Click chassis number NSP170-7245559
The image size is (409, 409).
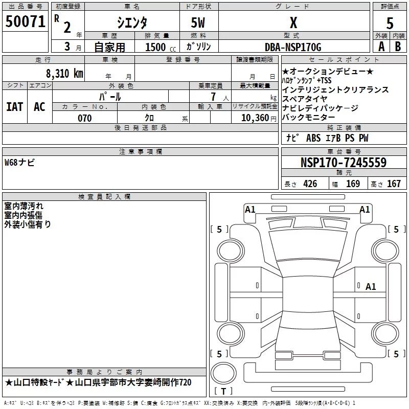pos(344,163)
